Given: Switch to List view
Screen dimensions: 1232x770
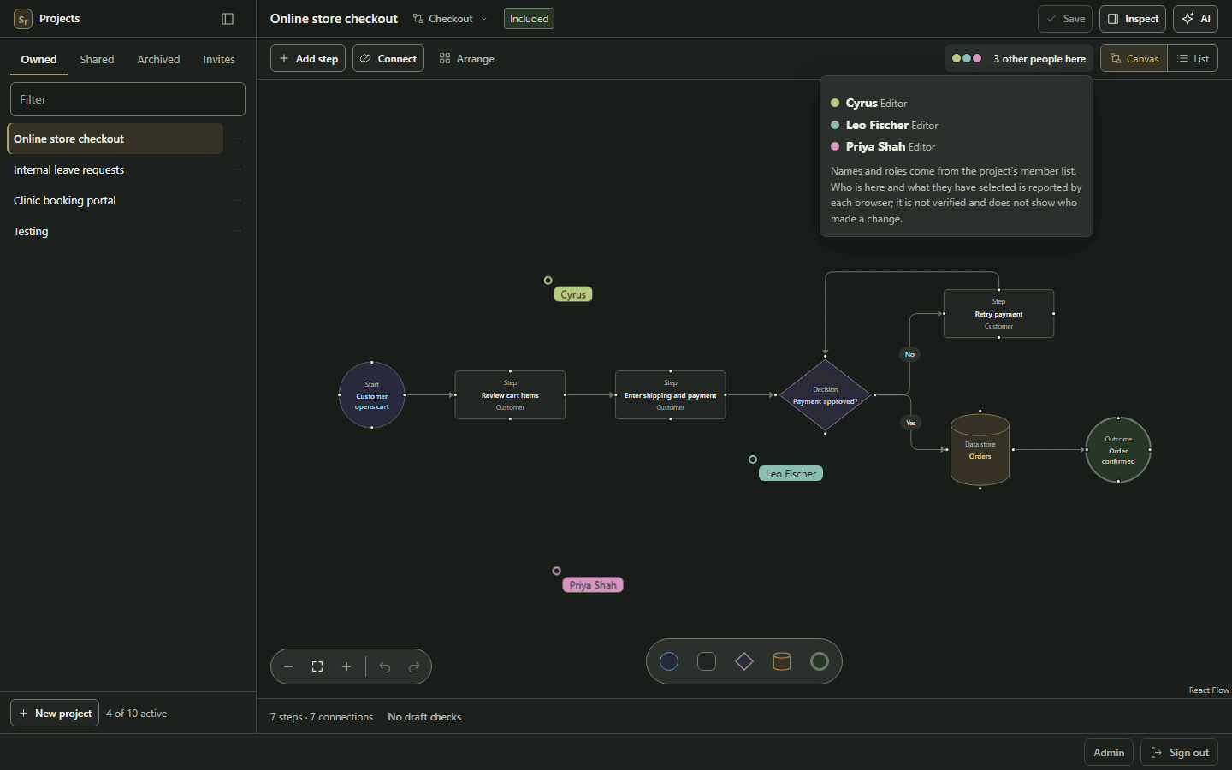Looking at the screenshot, I should 1193,58.
